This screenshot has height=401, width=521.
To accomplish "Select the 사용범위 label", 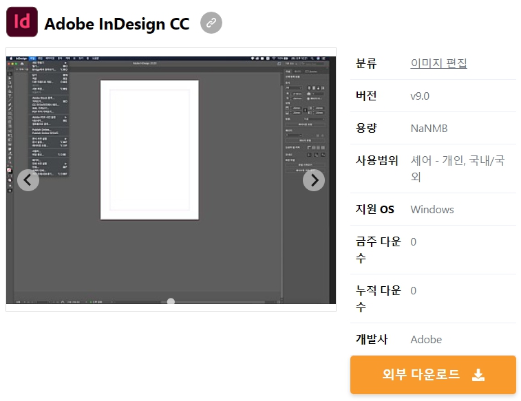I will [376, 161].
